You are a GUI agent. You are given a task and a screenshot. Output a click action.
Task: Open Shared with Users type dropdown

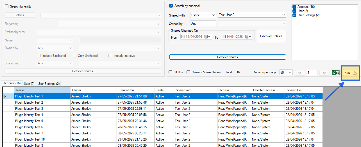tap(203, 15)
